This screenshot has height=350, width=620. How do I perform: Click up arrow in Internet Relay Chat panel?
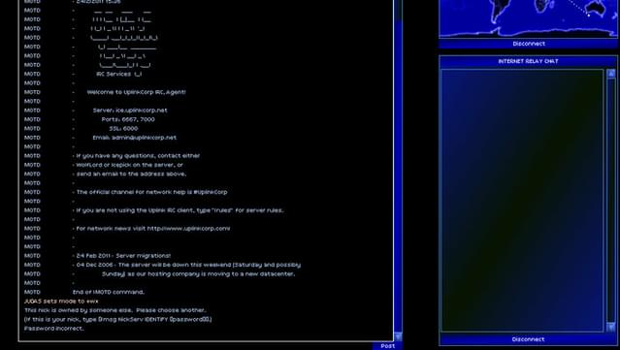611,73
